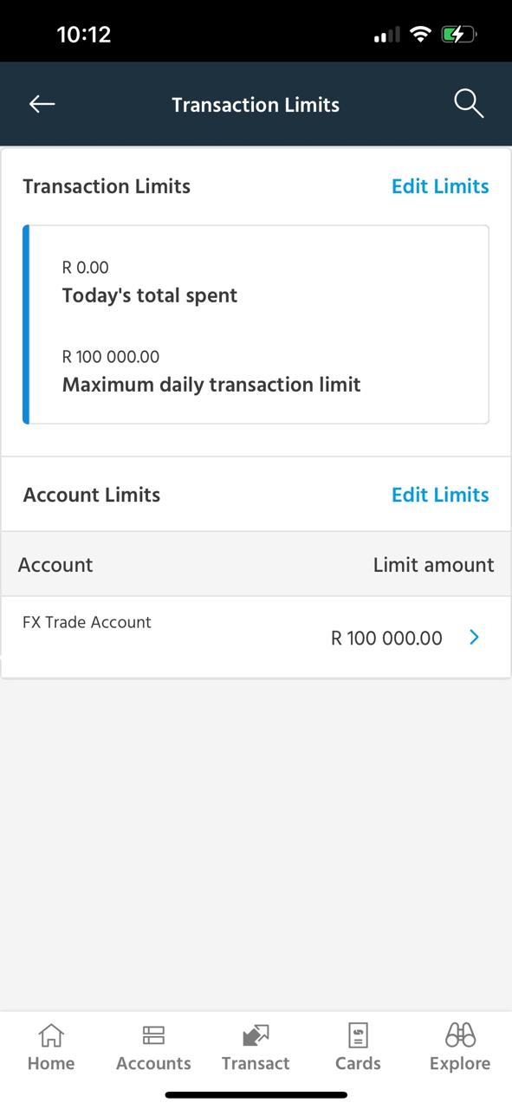The image size is (512, 1109).
Task: Open the Explore binoculars icon
Action: click(460, 1034)
